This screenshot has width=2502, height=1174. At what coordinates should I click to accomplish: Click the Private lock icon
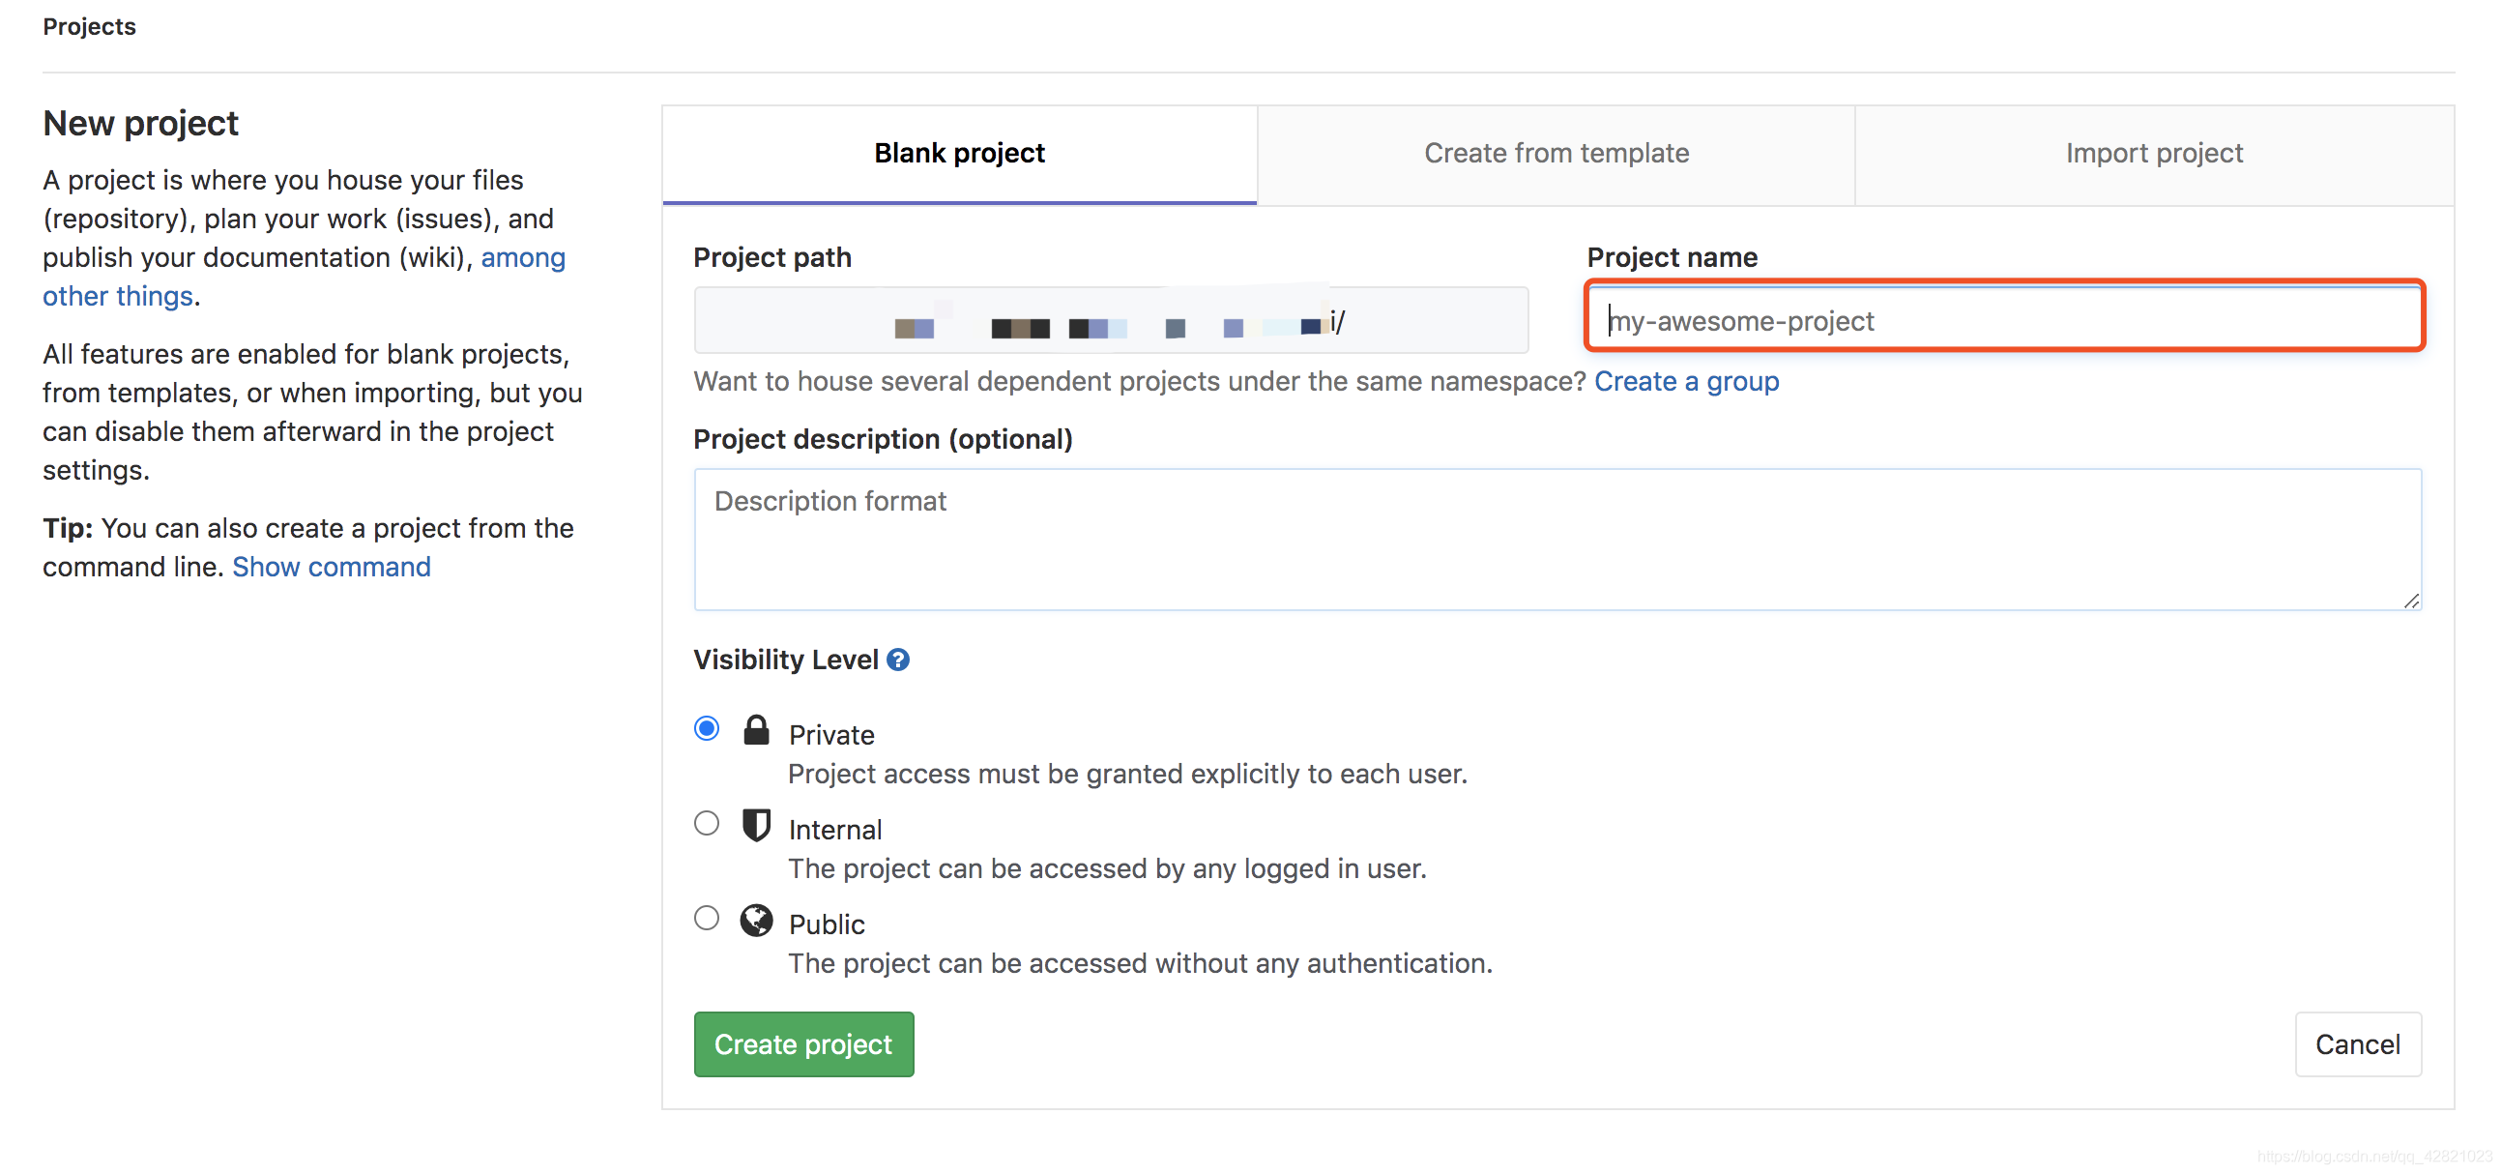tap(756, 729)
